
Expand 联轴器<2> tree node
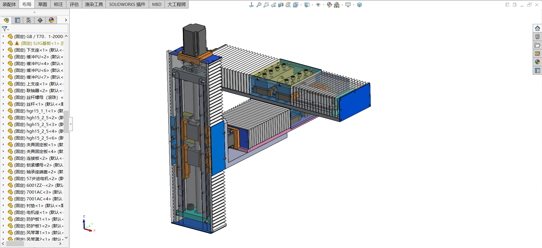click(3, 90)
